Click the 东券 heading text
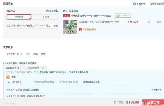The width and height of the screenshot is (164, 106). (x=14, y=77)
